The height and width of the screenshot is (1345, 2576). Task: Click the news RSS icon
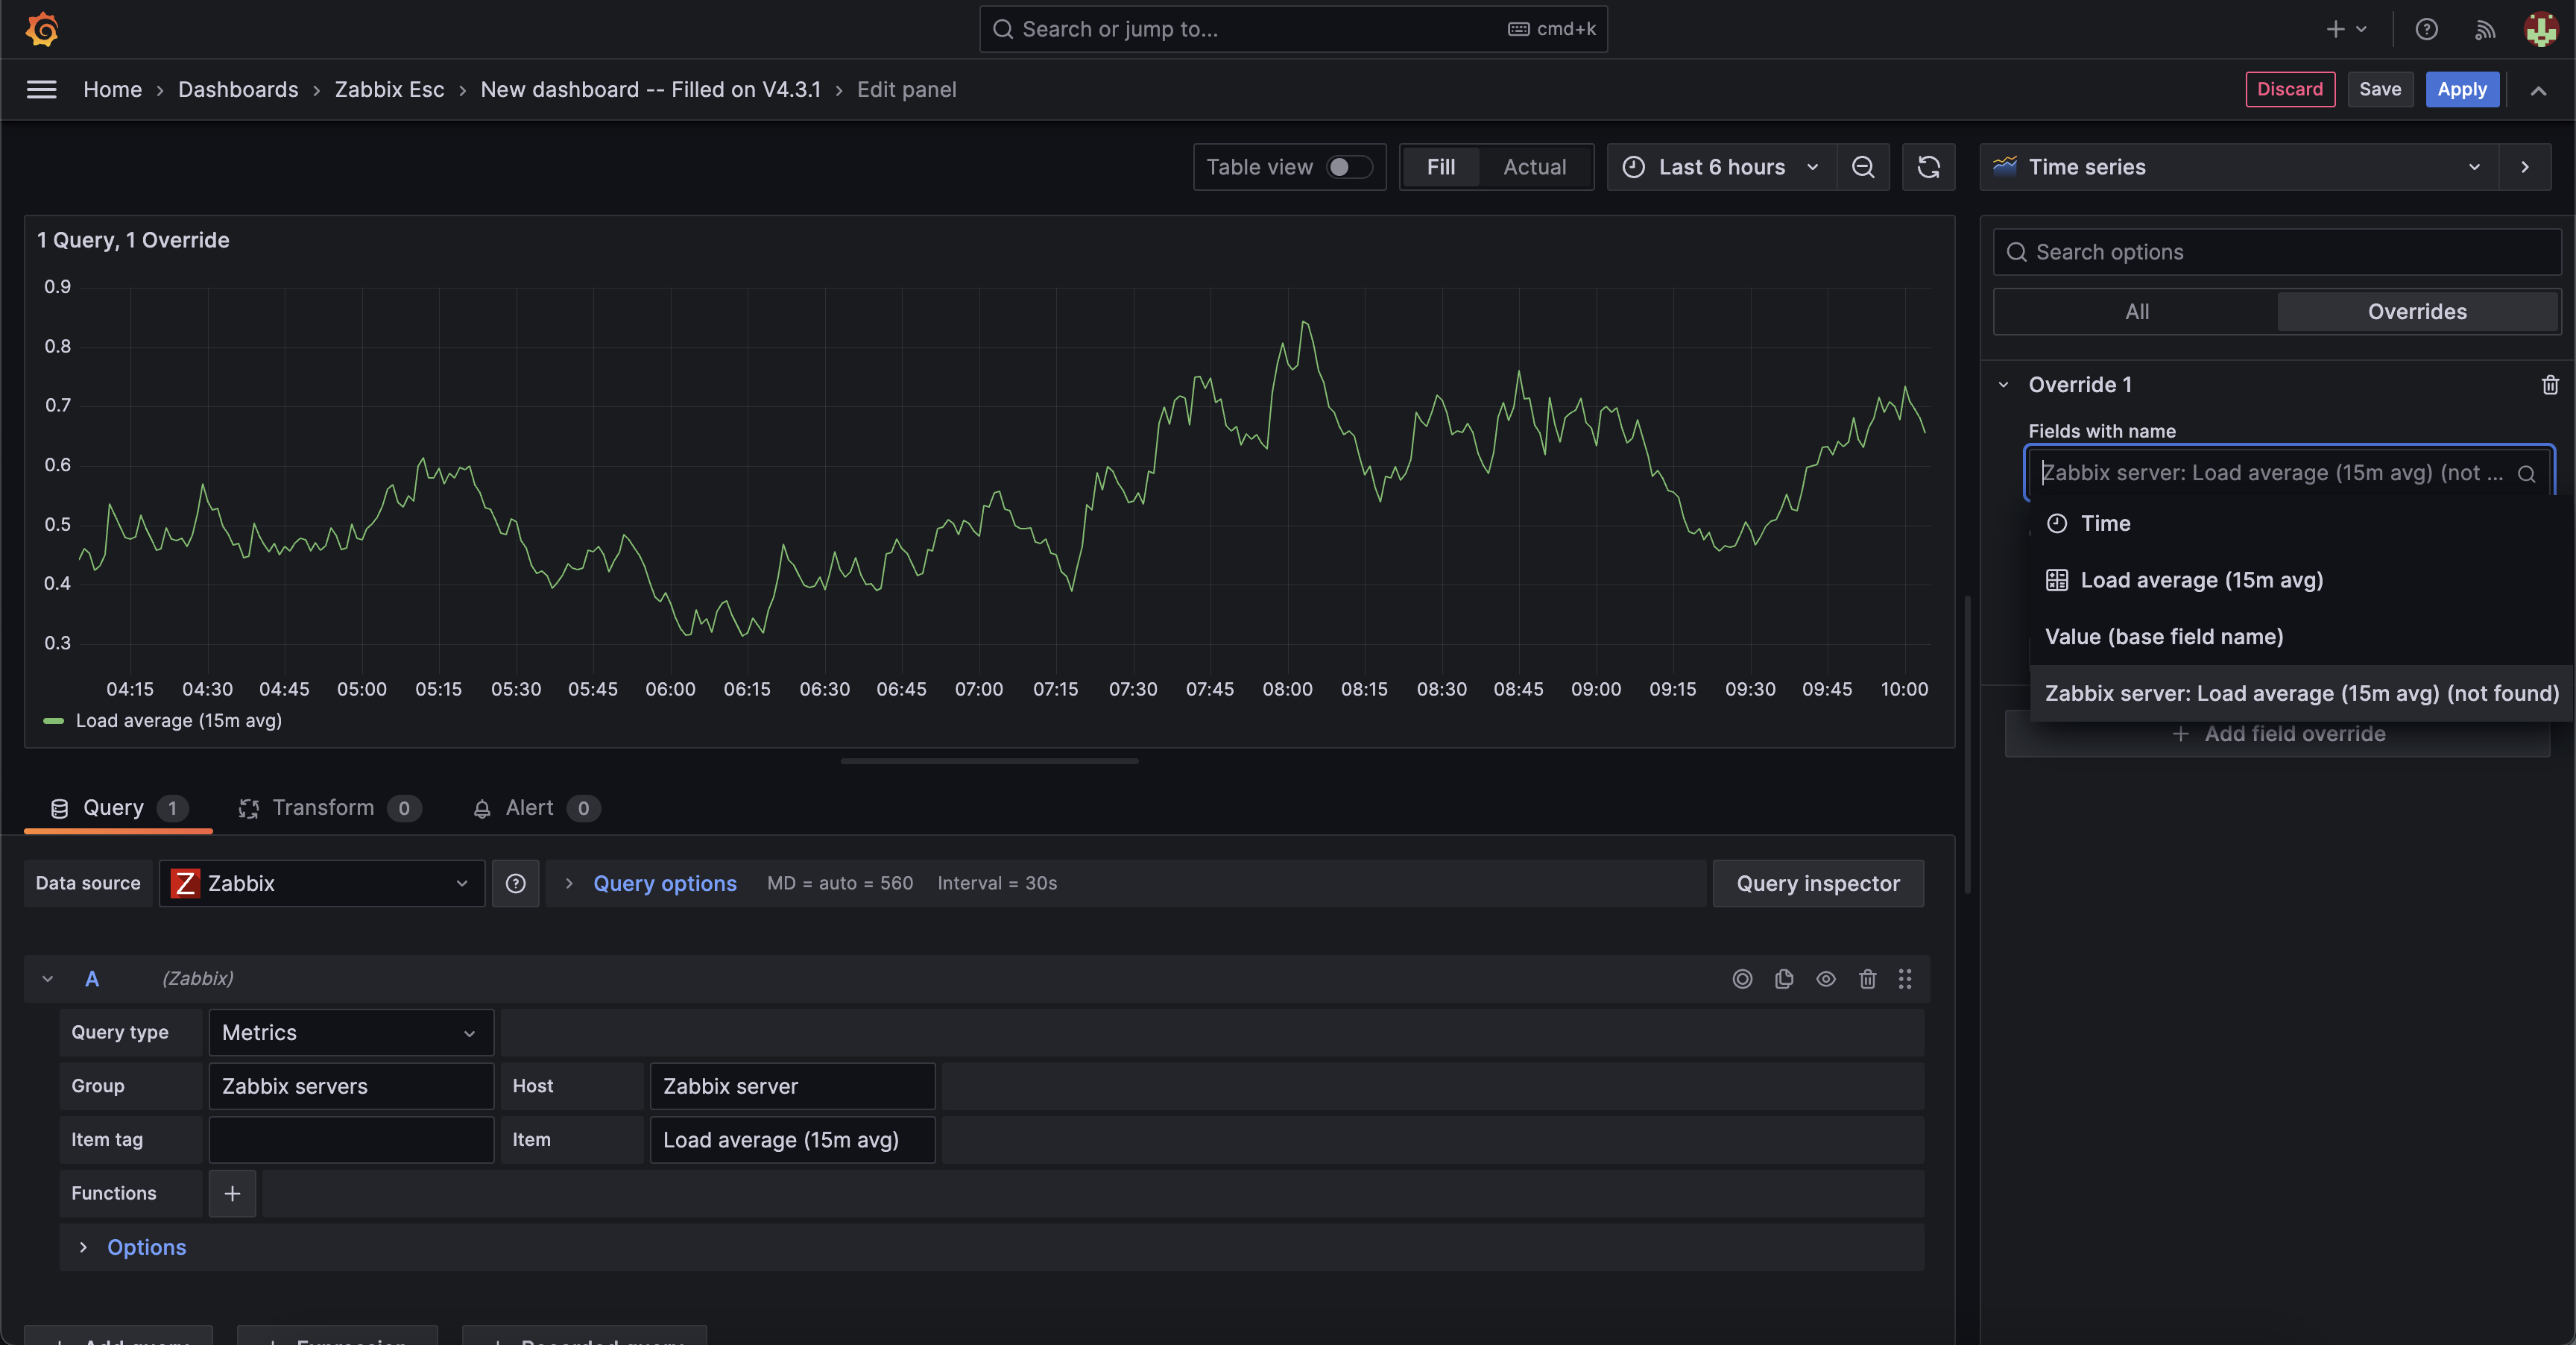click(x=2484, y=29)
